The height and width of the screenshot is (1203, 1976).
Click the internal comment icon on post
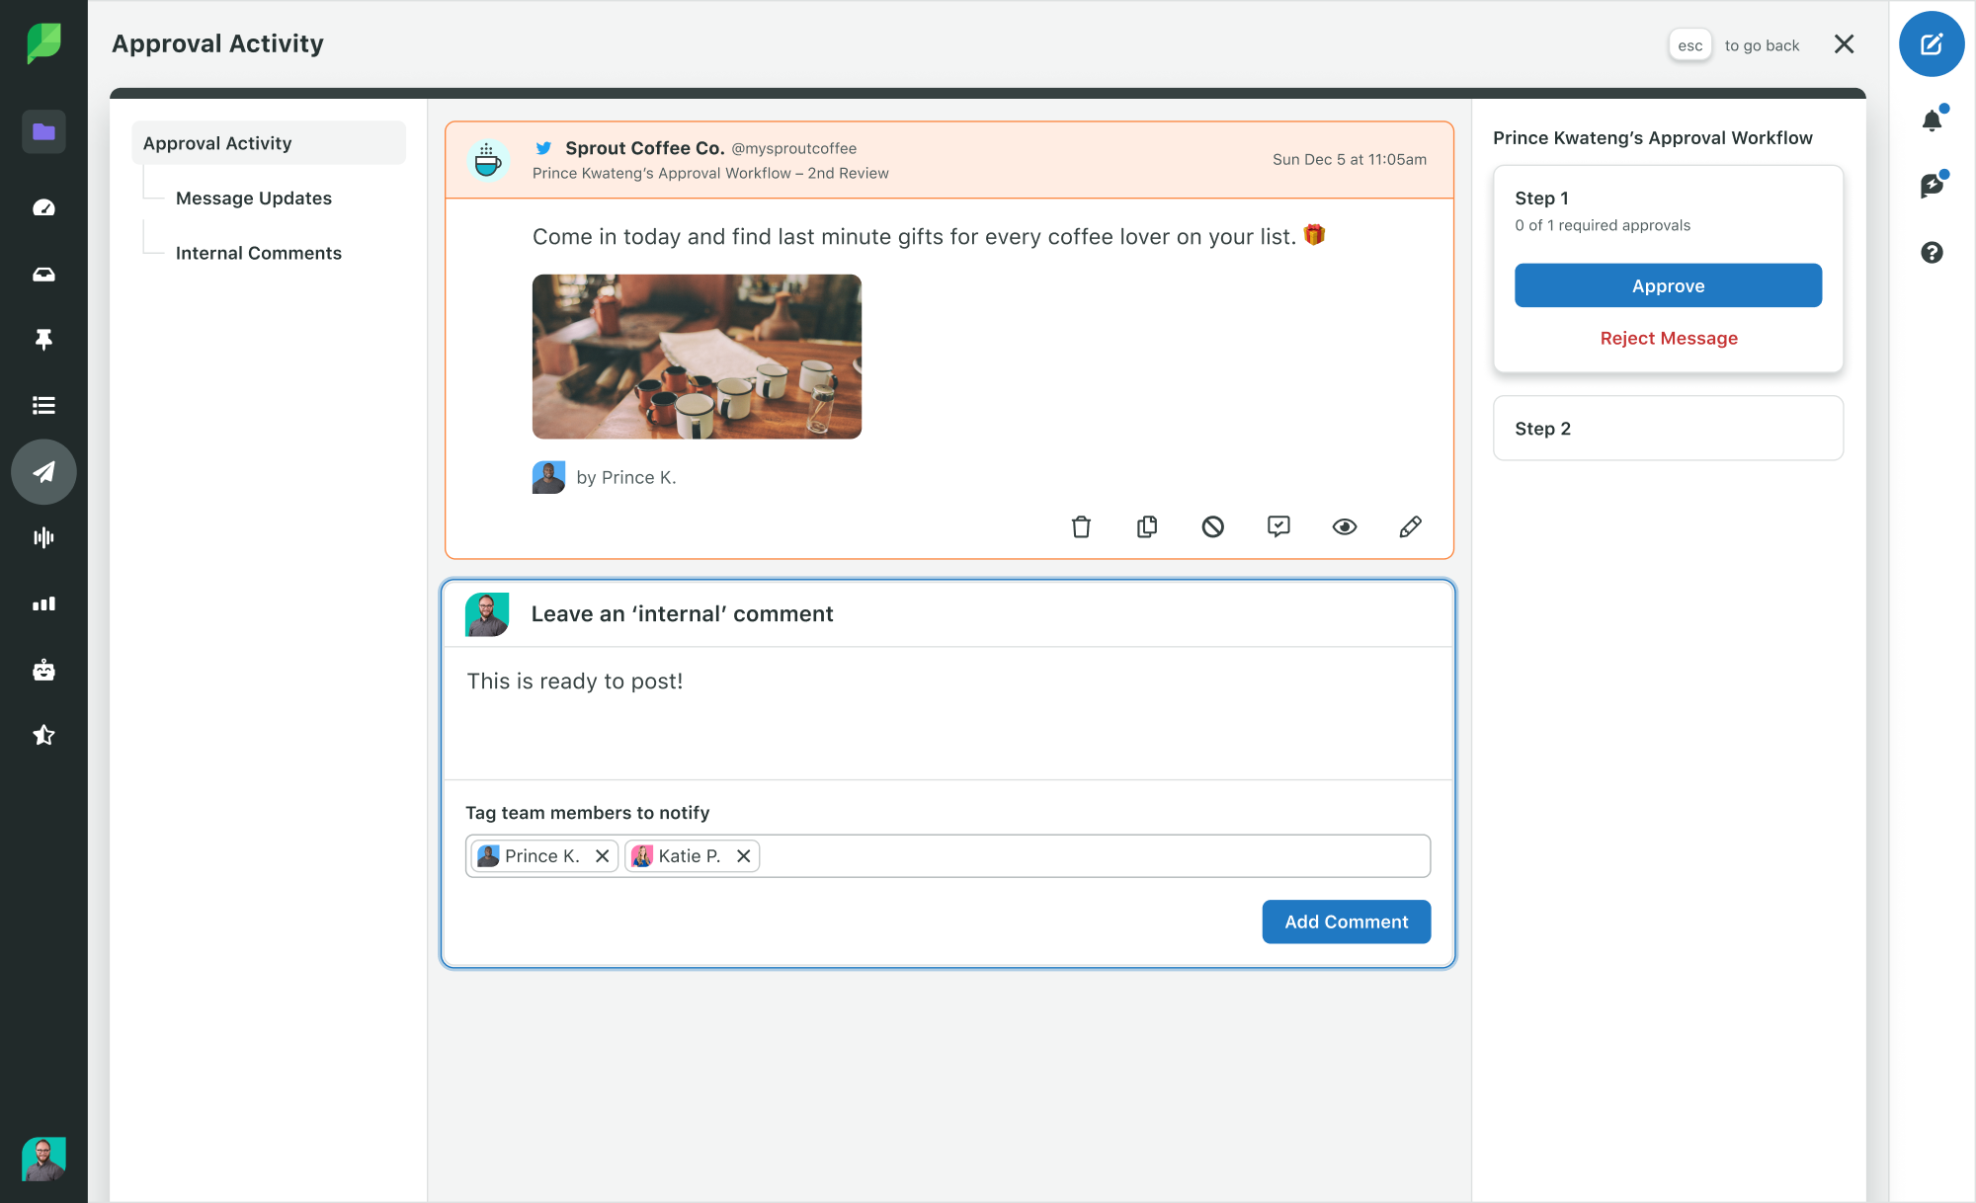[1278, 526]
